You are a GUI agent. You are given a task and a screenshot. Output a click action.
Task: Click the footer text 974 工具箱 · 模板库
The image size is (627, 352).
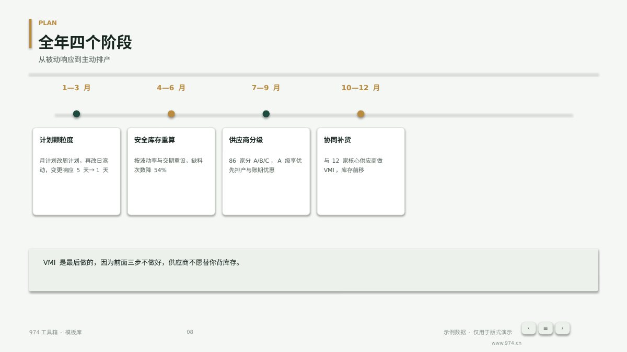tap(55, 332)
